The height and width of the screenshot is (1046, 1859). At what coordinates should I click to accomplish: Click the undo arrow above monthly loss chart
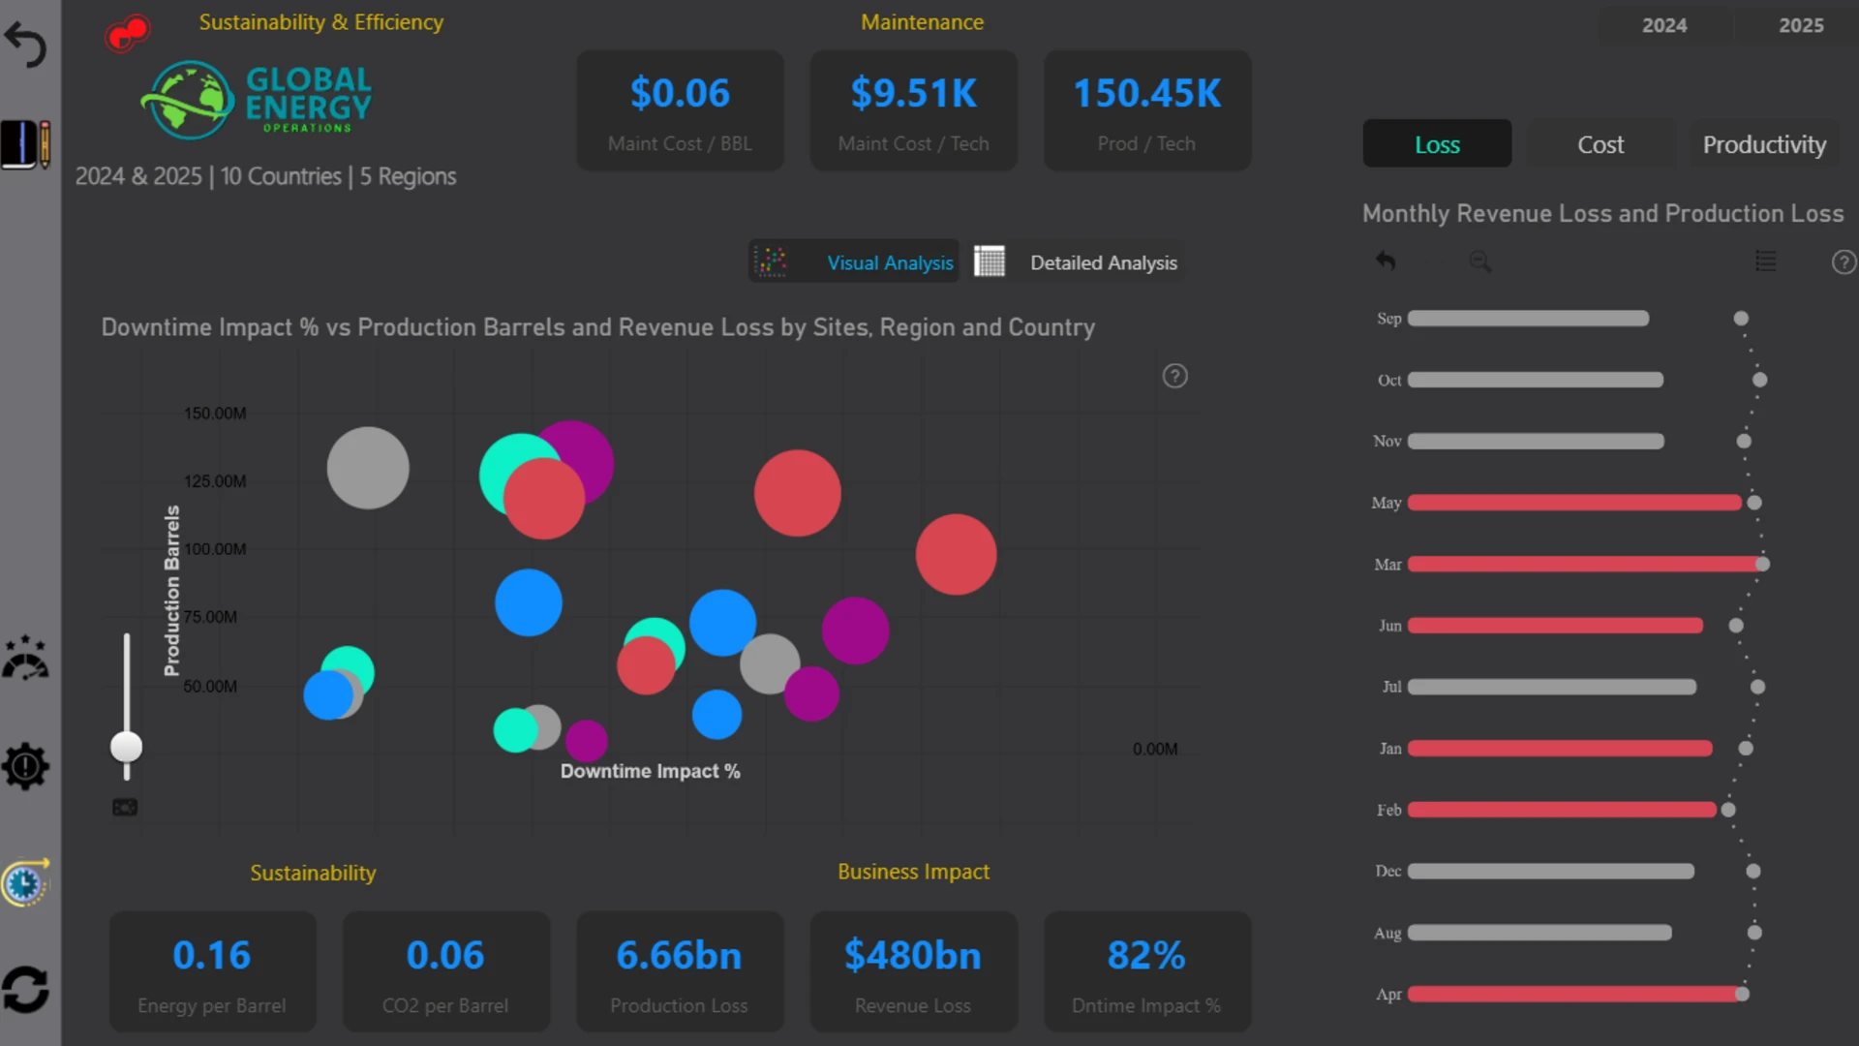(x=1386, y=261)
